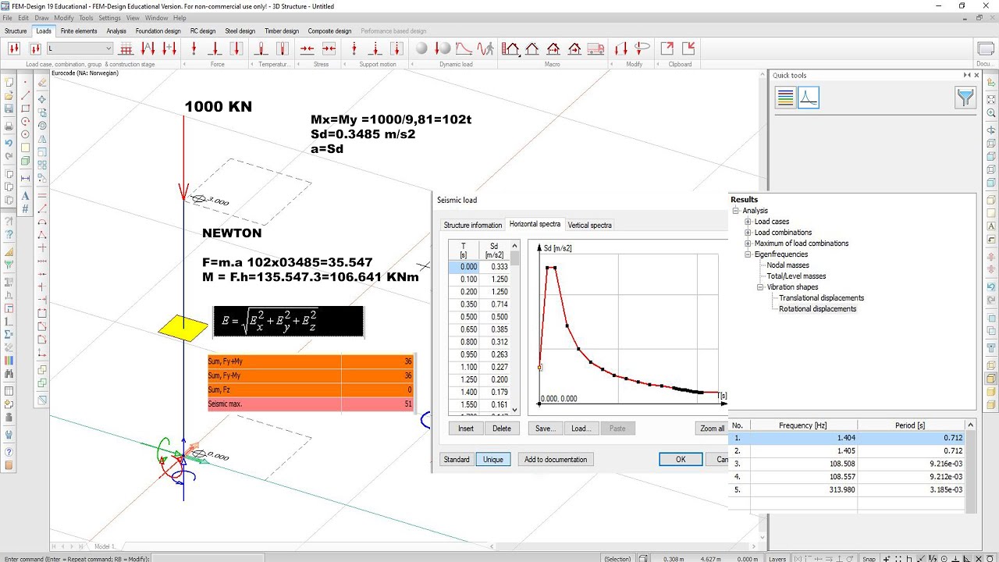Viewport: 999px width, 562px height.
Task: Select Nodal masses in Results tree
Action: (787, 265)
